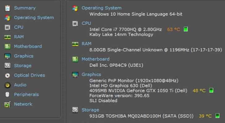The image size is (225, 123).
Task: Click the Motherboard icon in sidebar
Action: click(x=7, y=46)
